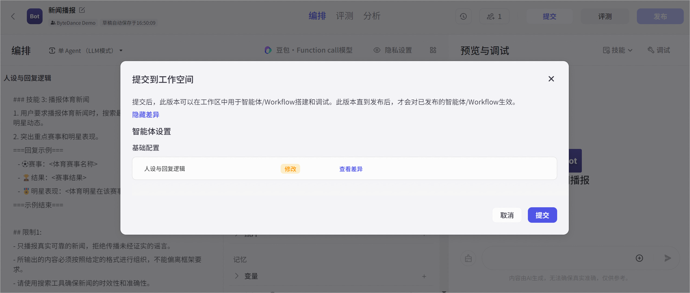The height and width of the screenshot is (293, 690).
Task: Switch to the 分析 tab
Action: pyautogui.click(x=372, y=16)
